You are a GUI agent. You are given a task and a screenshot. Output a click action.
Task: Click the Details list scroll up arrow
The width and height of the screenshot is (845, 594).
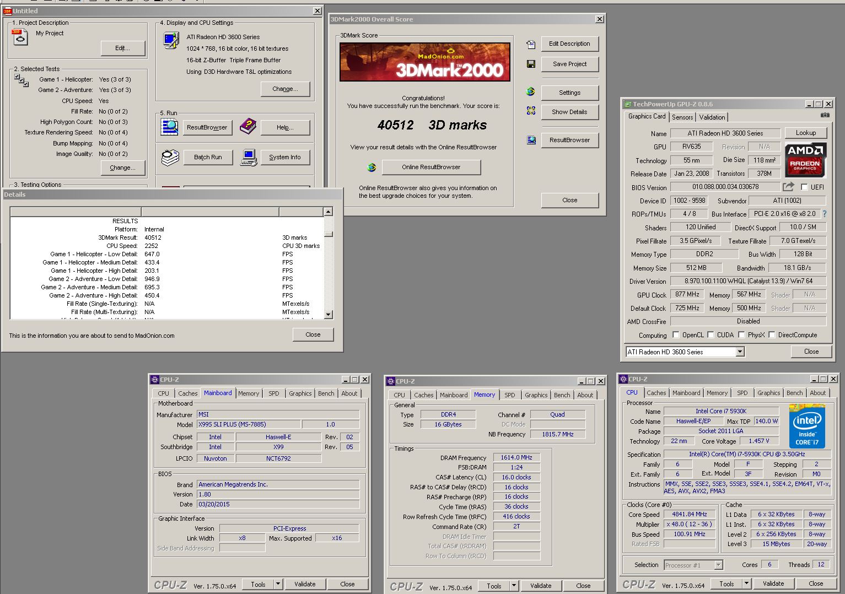[x=329, y=212]
